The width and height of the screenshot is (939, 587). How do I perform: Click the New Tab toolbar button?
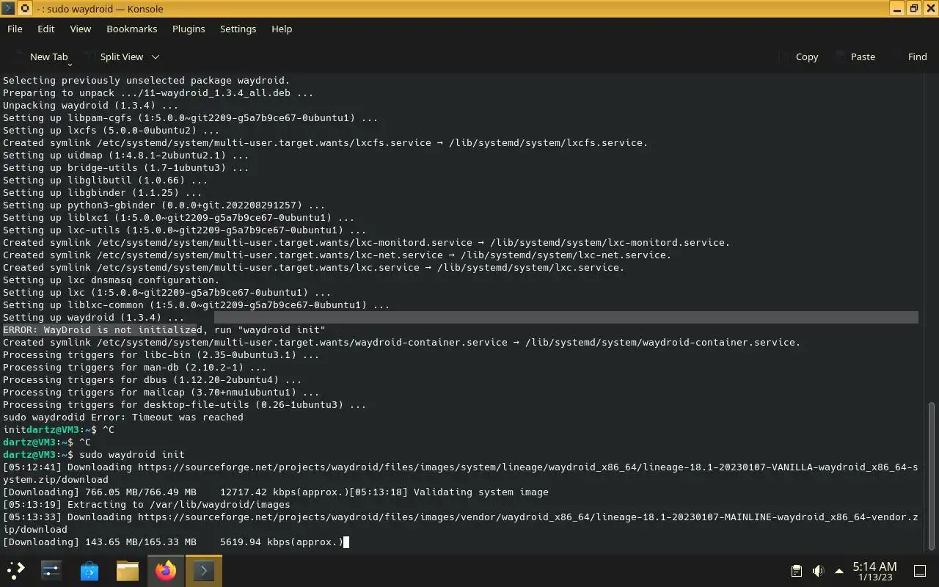pos(41,56)
